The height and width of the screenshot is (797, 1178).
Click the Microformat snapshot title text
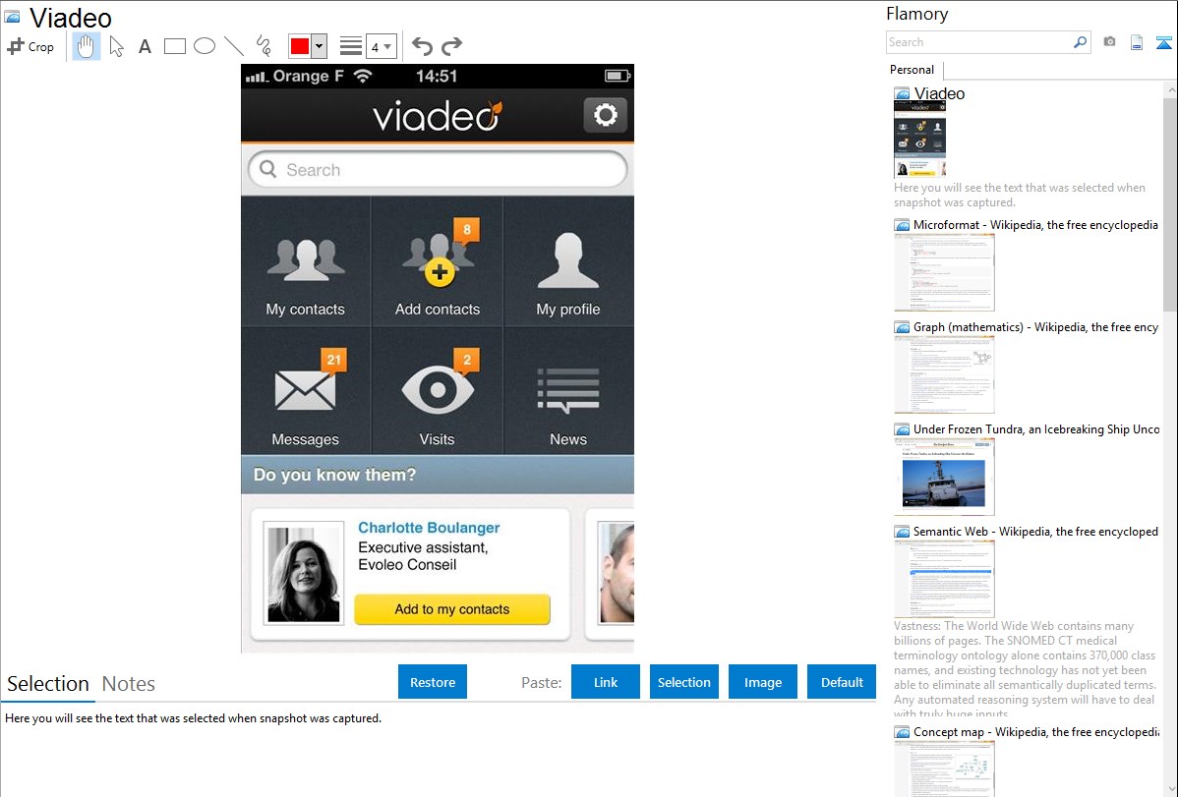click(x=1035, y=225)
